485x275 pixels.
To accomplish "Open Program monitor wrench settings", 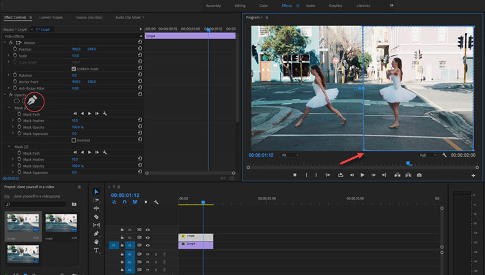I will [x=445, y=155].
